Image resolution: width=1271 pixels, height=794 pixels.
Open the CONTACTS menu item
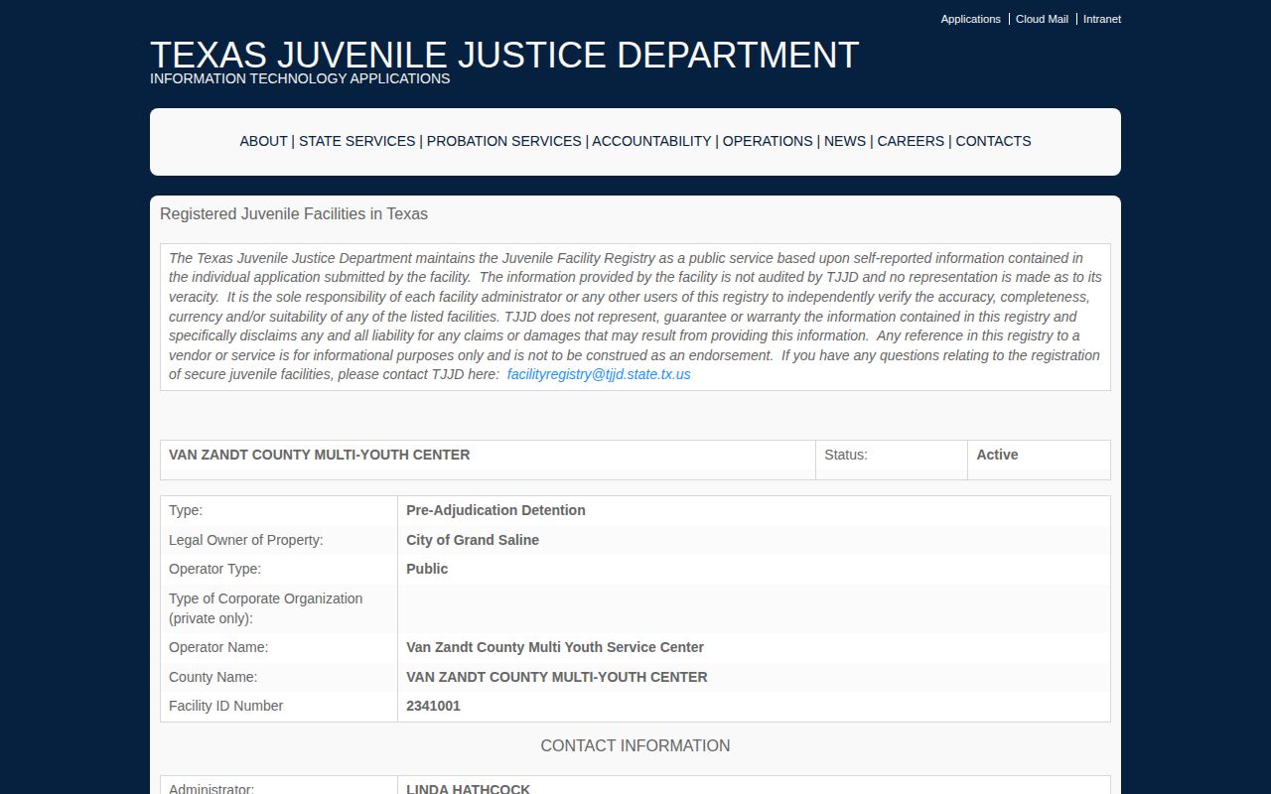coord(993,141)
